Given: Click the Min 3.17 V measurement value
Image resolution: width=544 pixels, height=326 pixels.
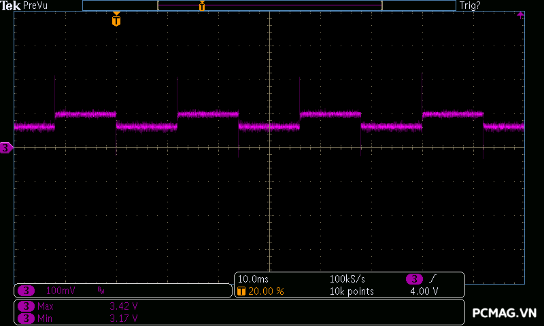Looking at the screenshot, I should coord(124,318).
